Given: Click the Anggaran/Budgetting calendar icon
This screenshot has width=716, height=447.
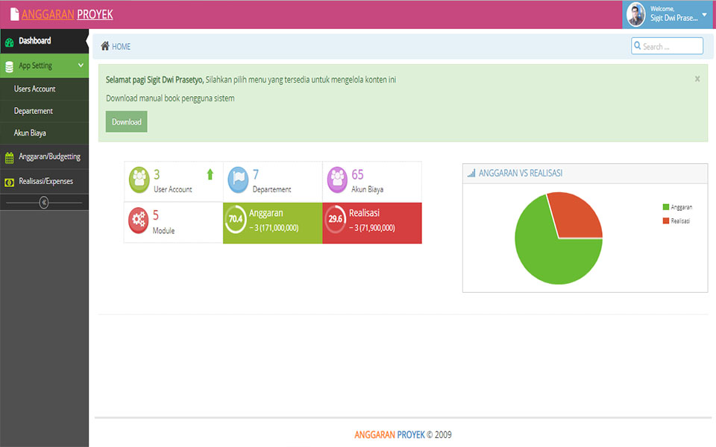Looking at the screenshot, I should (x=9, y=158).
